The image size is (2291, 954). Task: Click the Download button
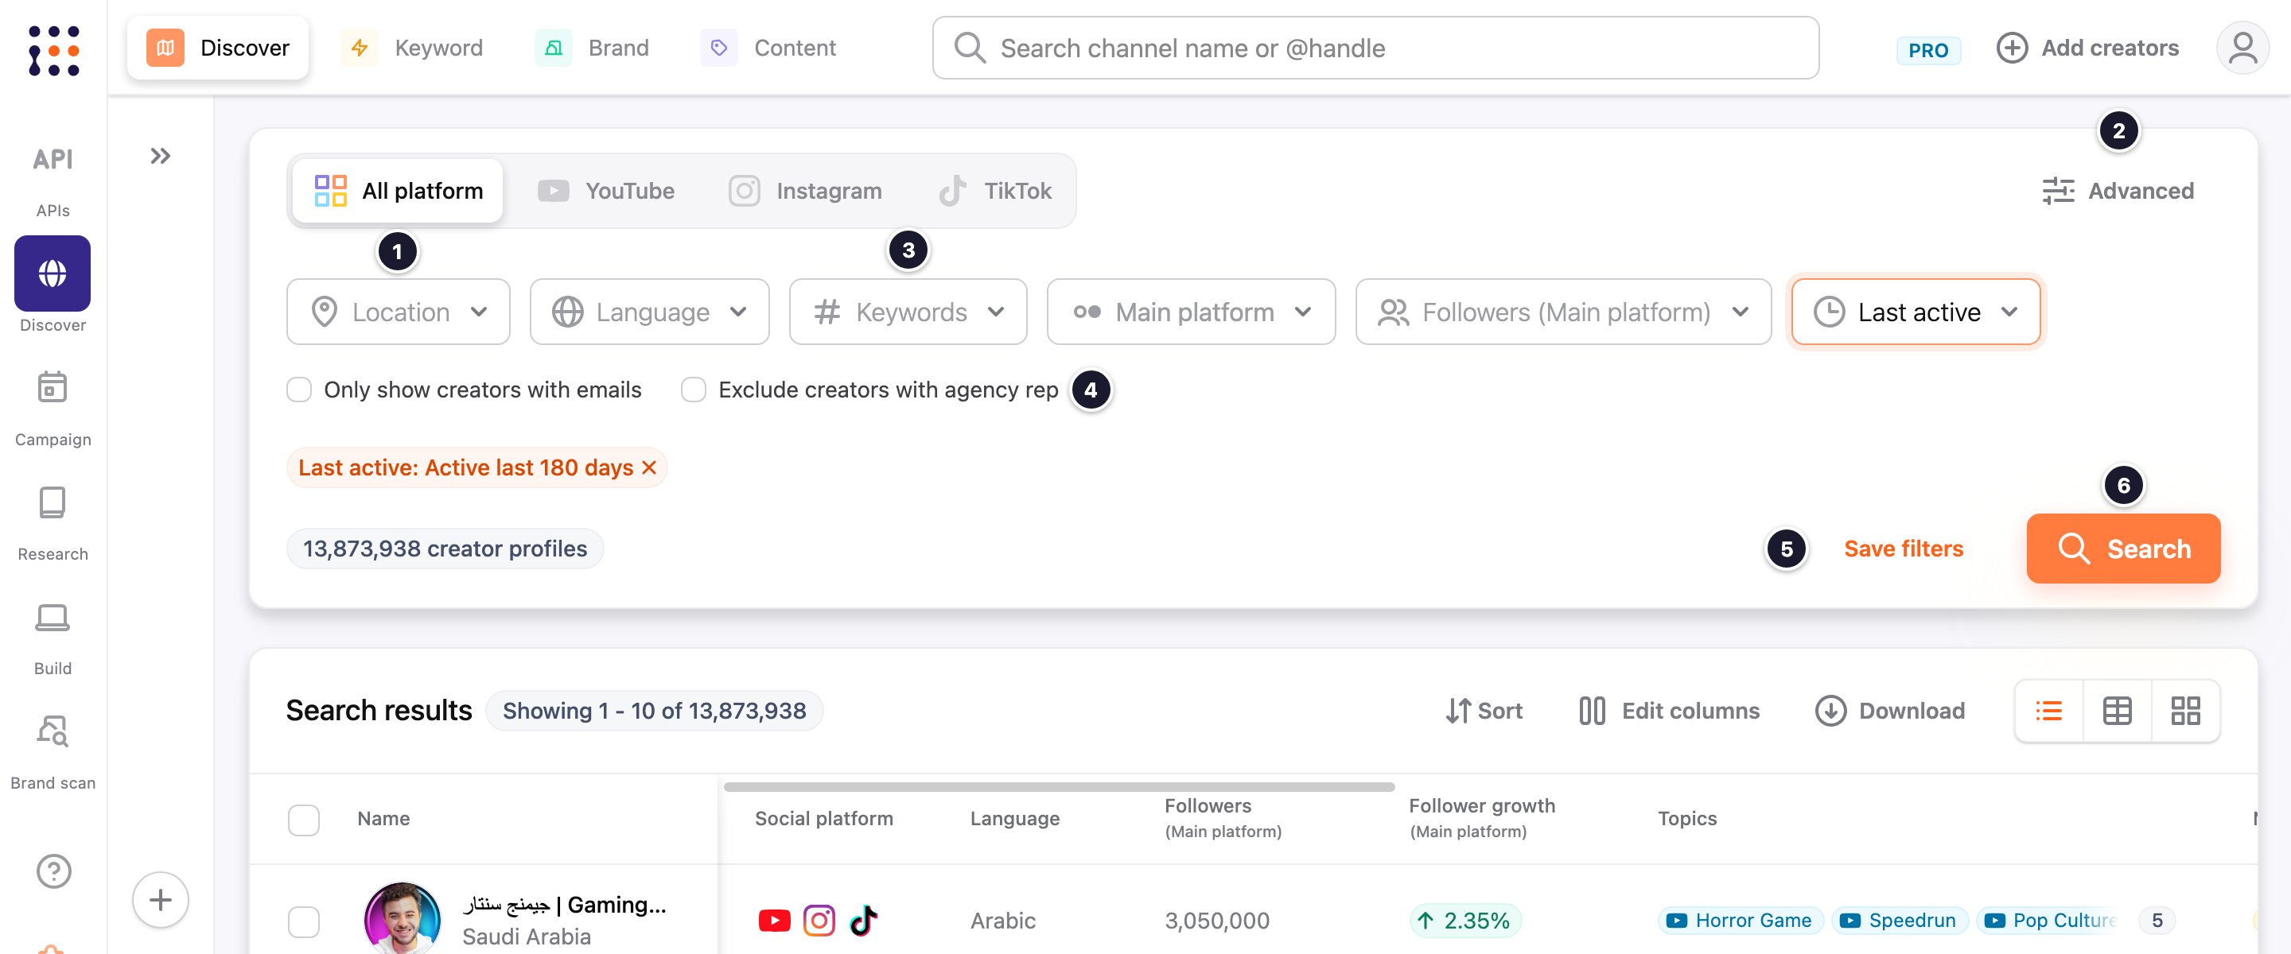[x=1889, y=711]
